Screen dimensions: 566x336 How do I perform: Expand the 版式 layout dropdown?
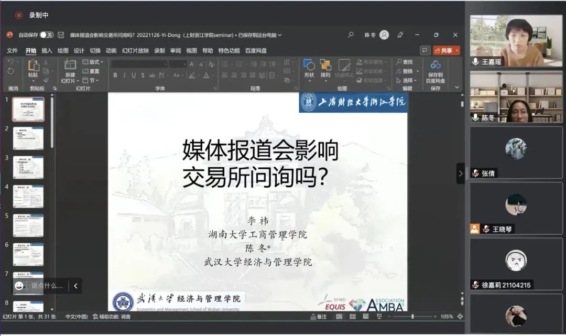[x=93, y=62]
